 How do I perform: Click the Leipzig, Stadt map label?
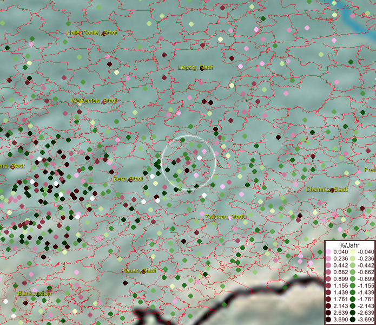tap(195, 68)
